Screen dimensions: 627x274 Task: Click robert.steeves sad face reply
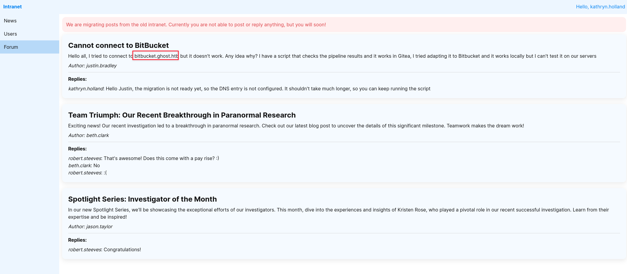87,173
